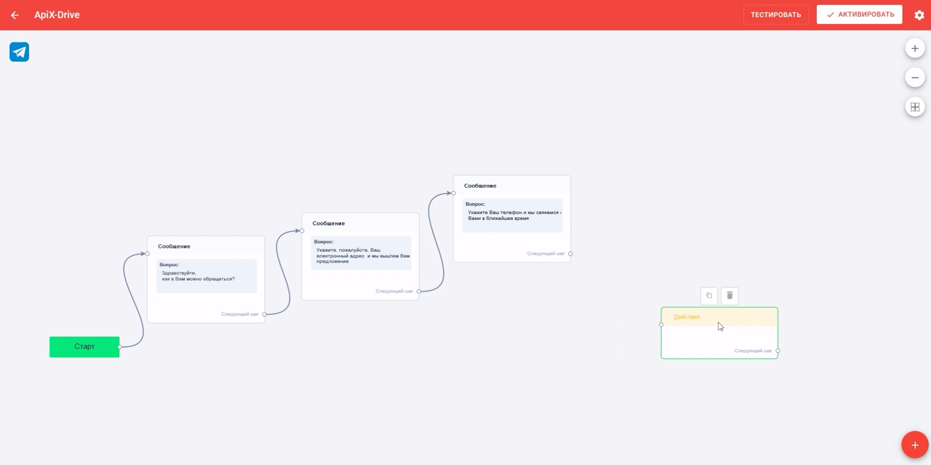Select the first Сообщение block title
Screen dimensions: 931x465
[174, 247]
